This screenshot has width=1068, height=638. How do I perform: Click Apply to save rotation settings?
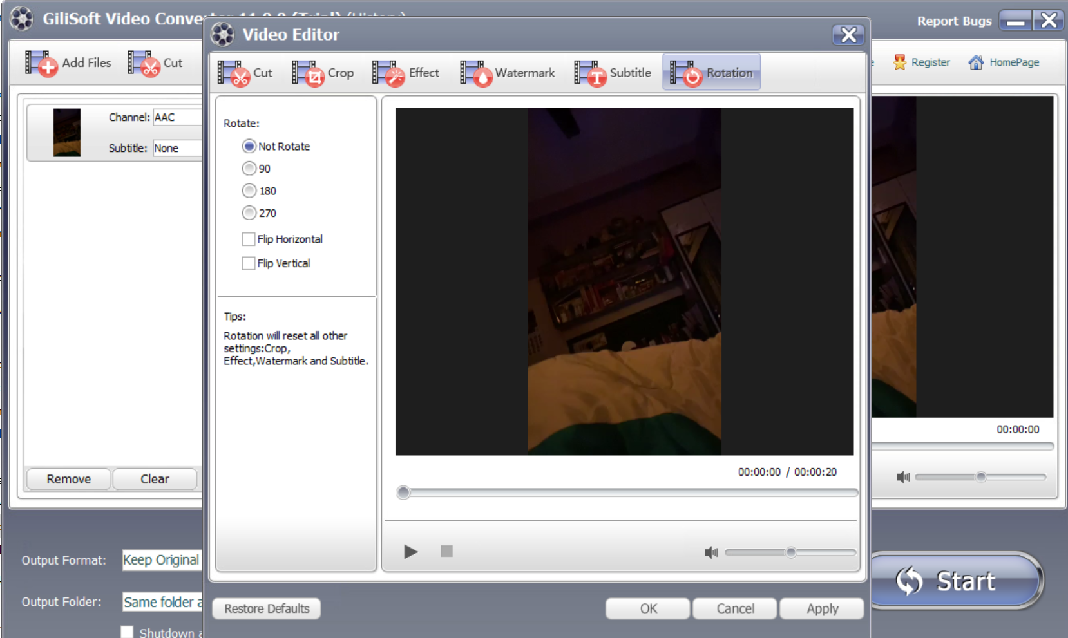pyautogui.click(x=822, y=608)
